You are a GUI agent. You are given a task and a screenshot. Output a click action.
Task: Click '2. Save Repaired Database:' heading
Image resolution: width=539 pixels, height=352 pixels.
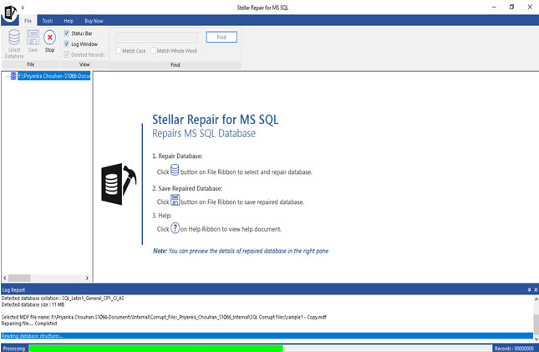coord(187,188)
